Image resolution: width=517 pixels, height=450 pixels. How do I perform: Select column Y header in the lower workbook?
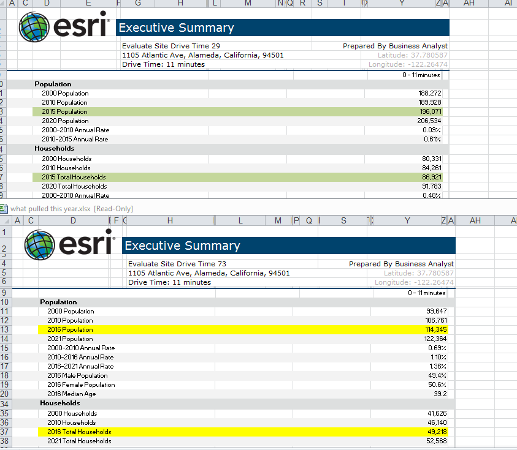tap(408, 220)
